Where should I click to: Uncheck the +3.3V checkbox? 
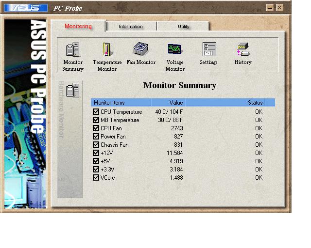click(x=96, y=169)
